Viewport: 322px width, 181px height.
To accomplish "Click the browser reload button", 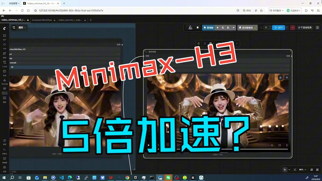I will coord(22,11).
